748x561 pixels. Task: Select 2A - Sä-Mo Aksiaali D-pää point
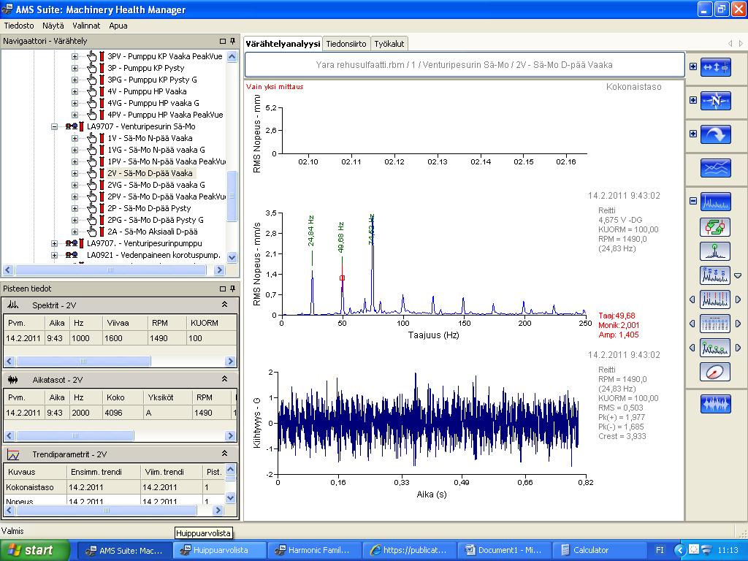point(152,232)
